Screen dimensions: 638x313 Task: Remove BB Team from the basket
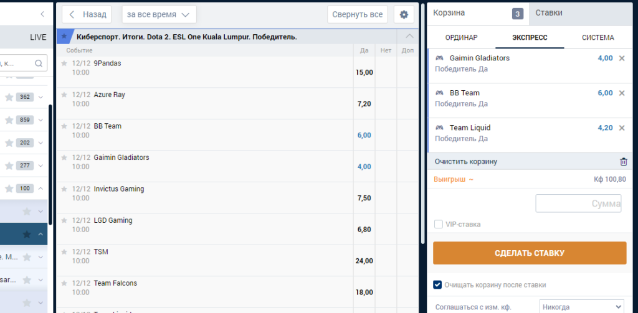pos(622,93)
